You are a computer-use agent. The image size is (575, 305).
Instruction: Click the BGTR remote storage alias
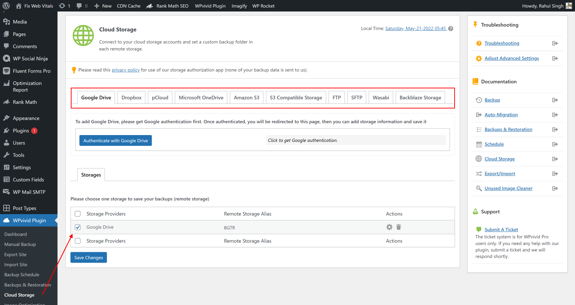pyautogui.click(x=230, y=228)
